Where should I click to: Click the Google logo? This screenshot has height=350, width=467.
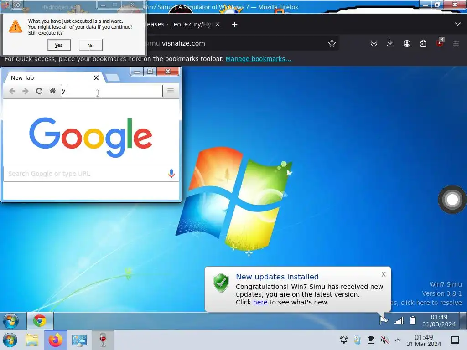[91, 137]
